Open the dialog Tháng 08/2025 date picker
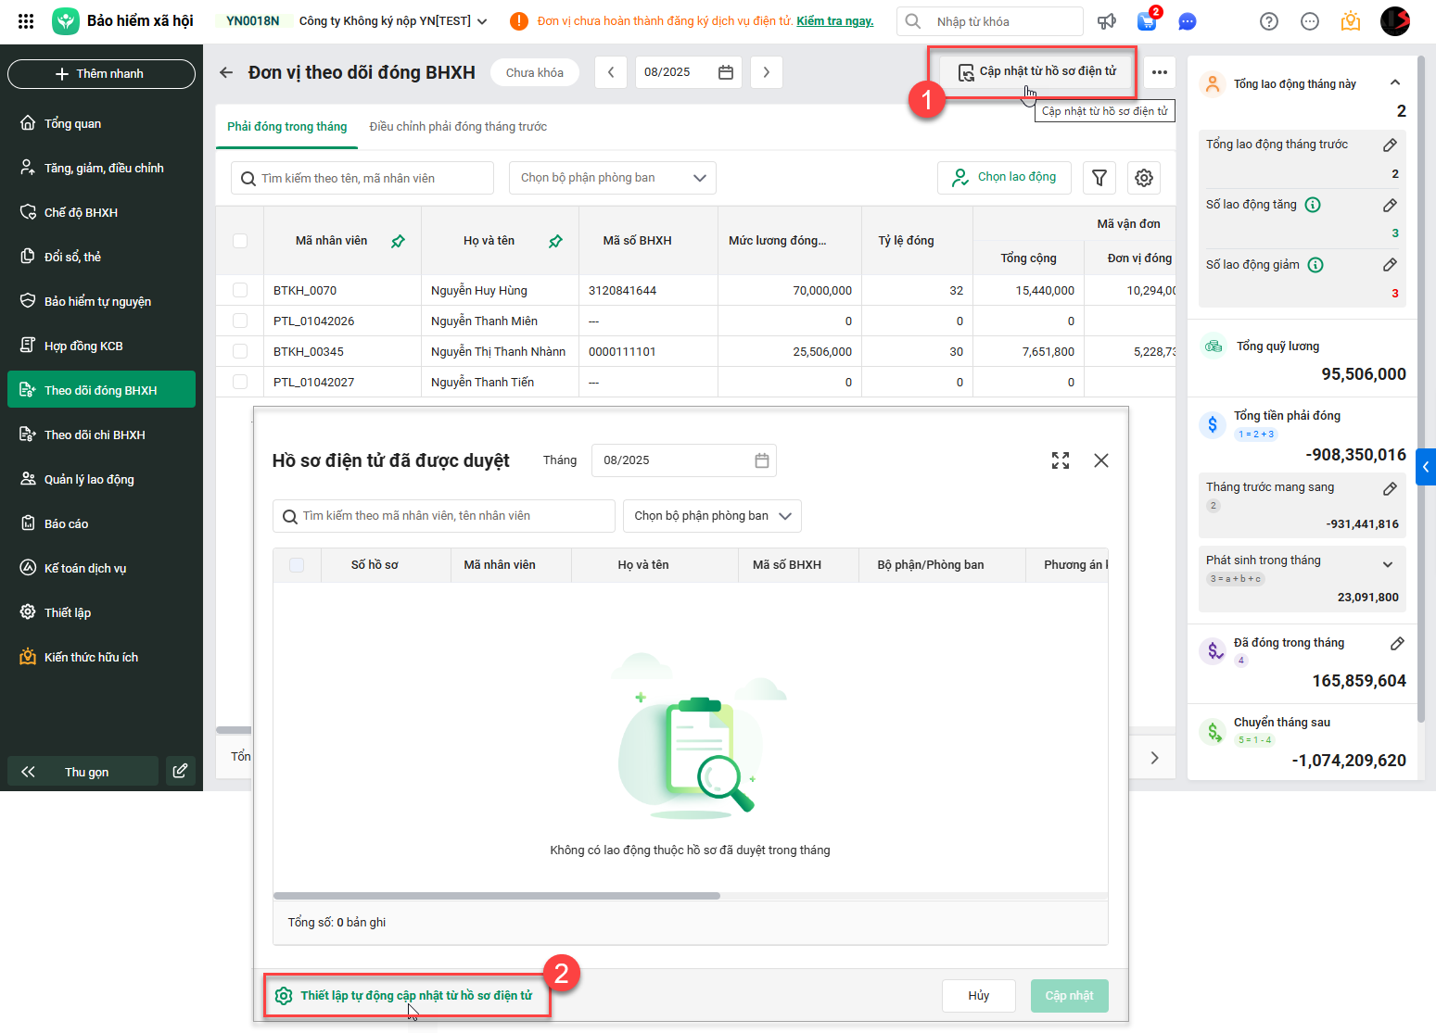This screenshot has width=1436, height=1033. pos(684,460)
